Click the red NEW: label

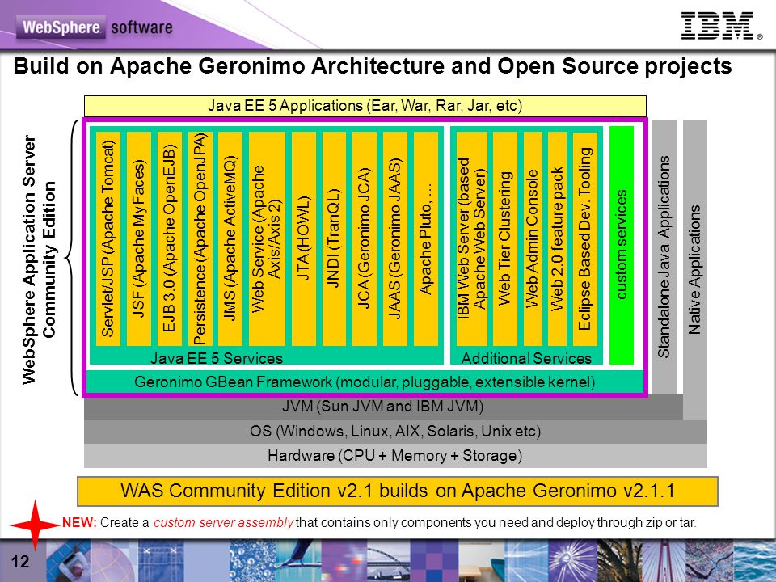coord(79,523)
